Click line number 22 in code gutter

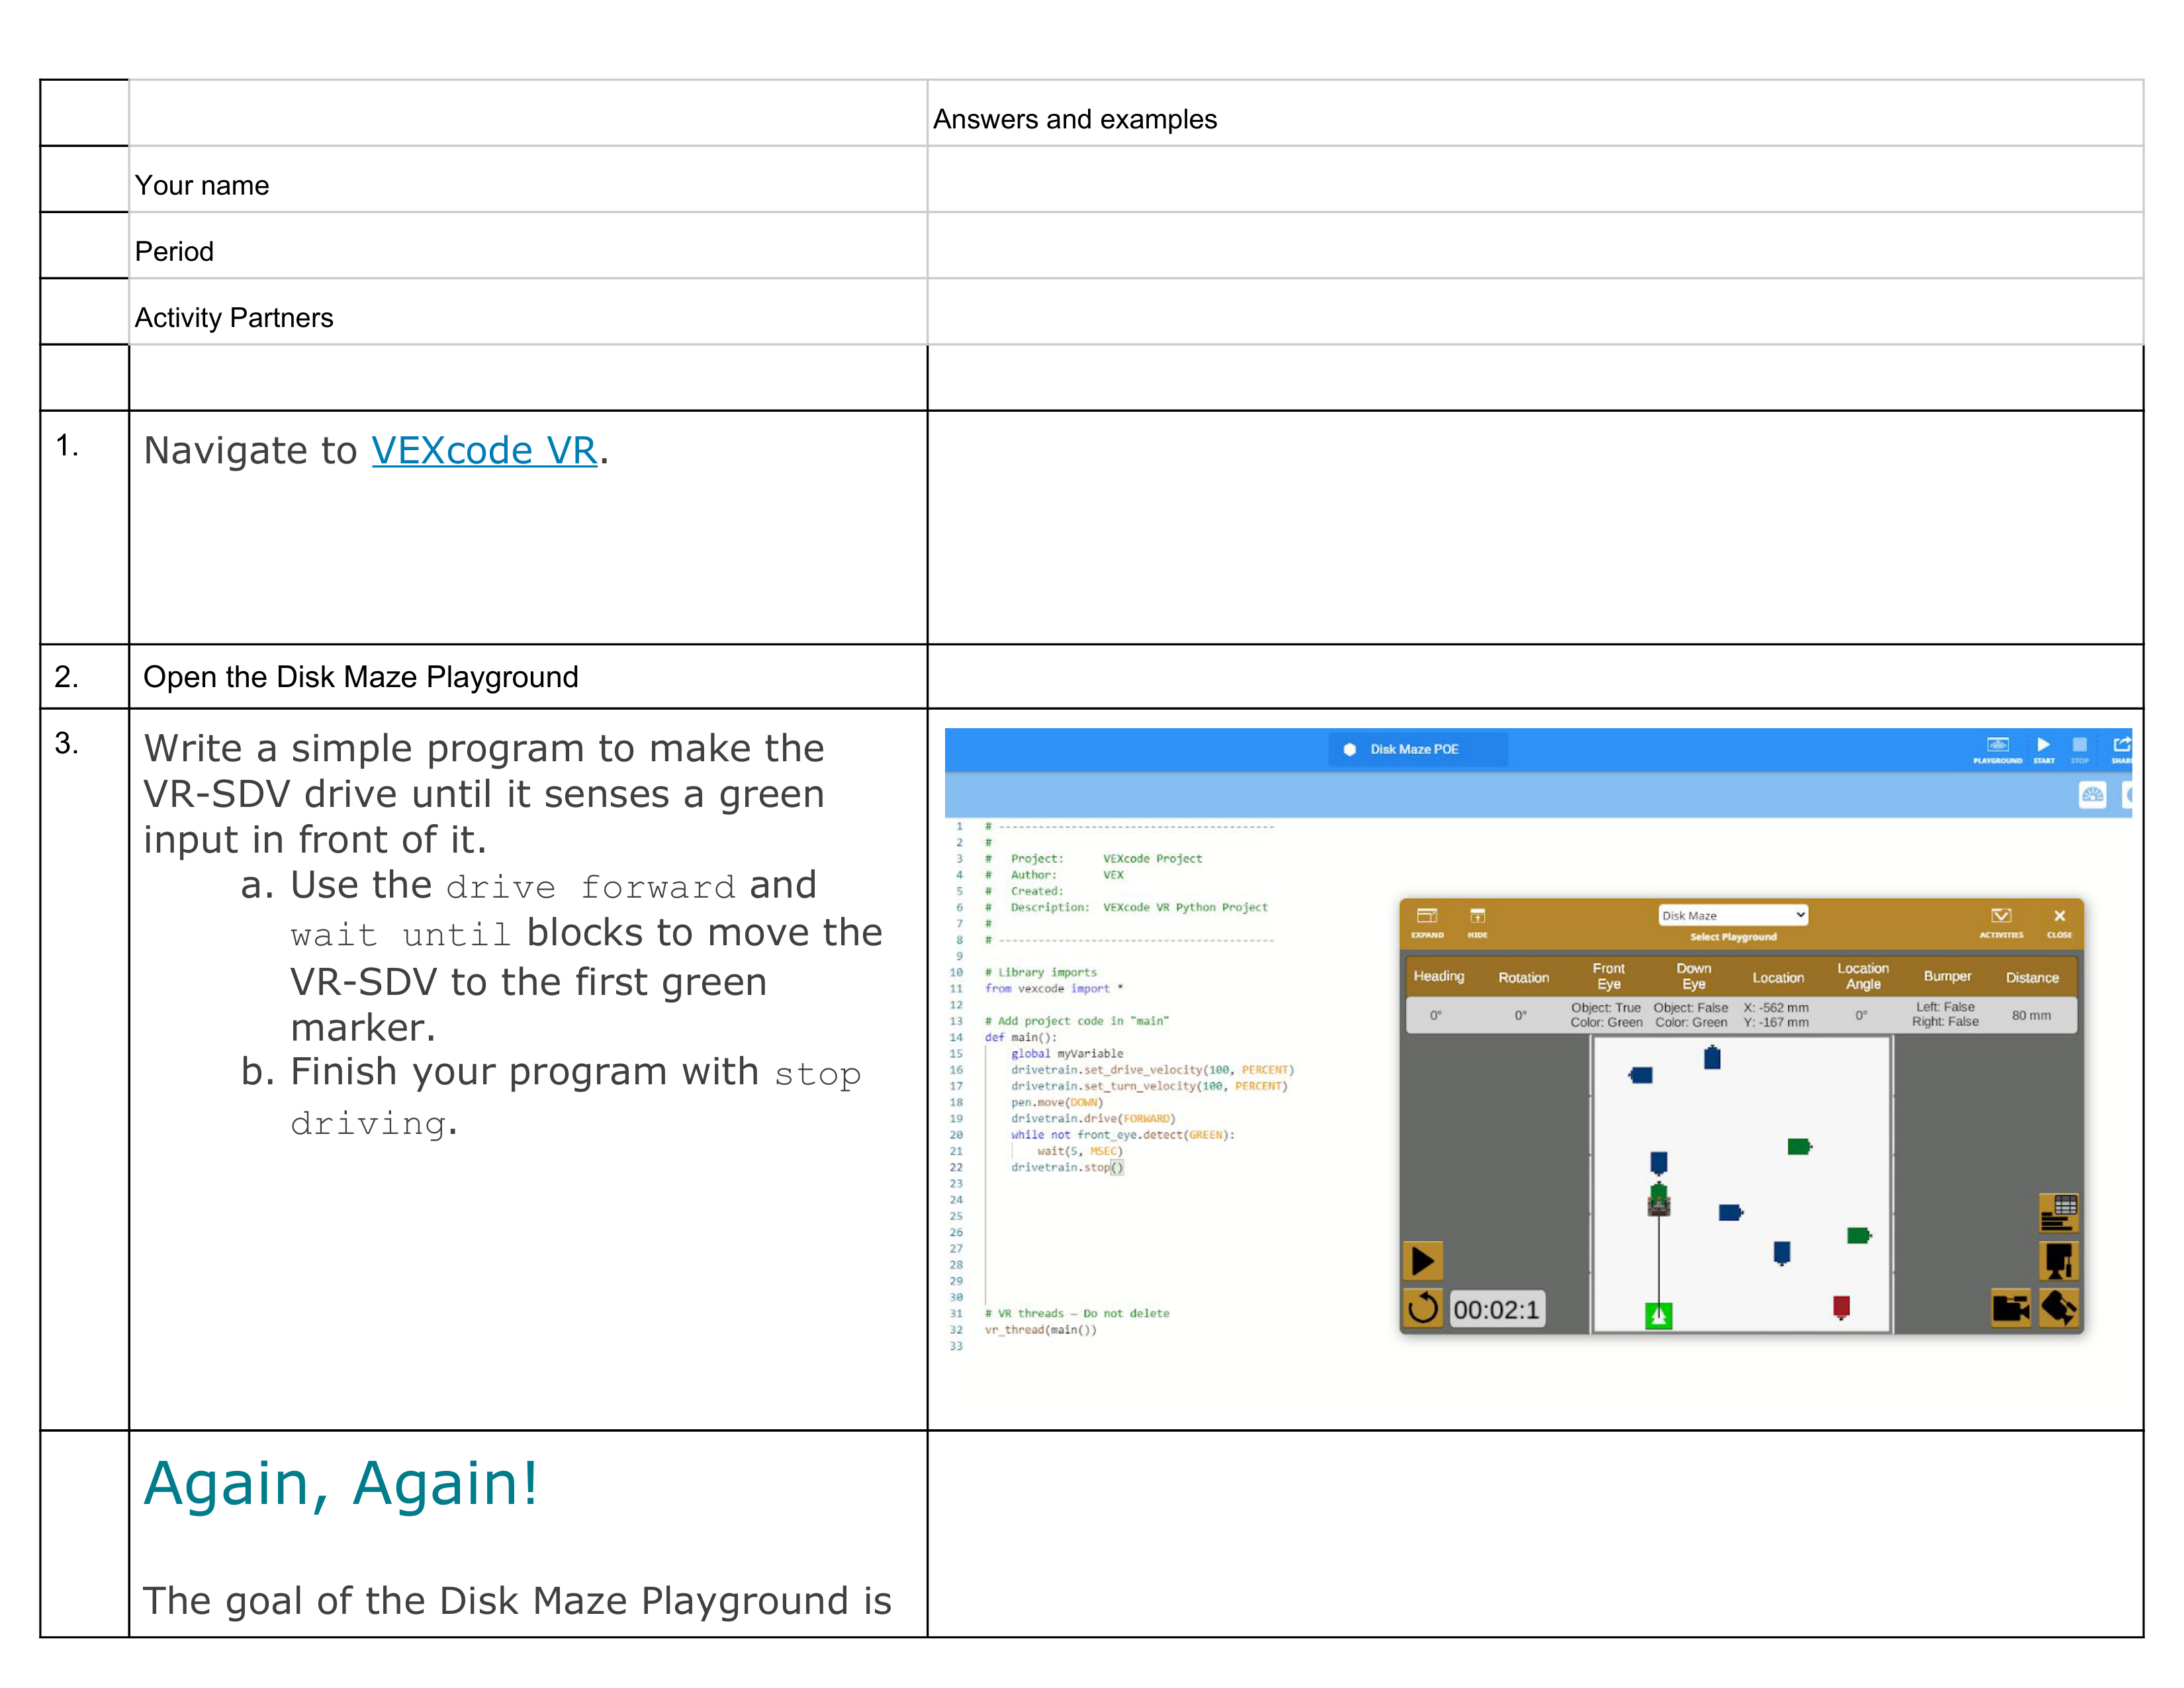coord(956,1167)
